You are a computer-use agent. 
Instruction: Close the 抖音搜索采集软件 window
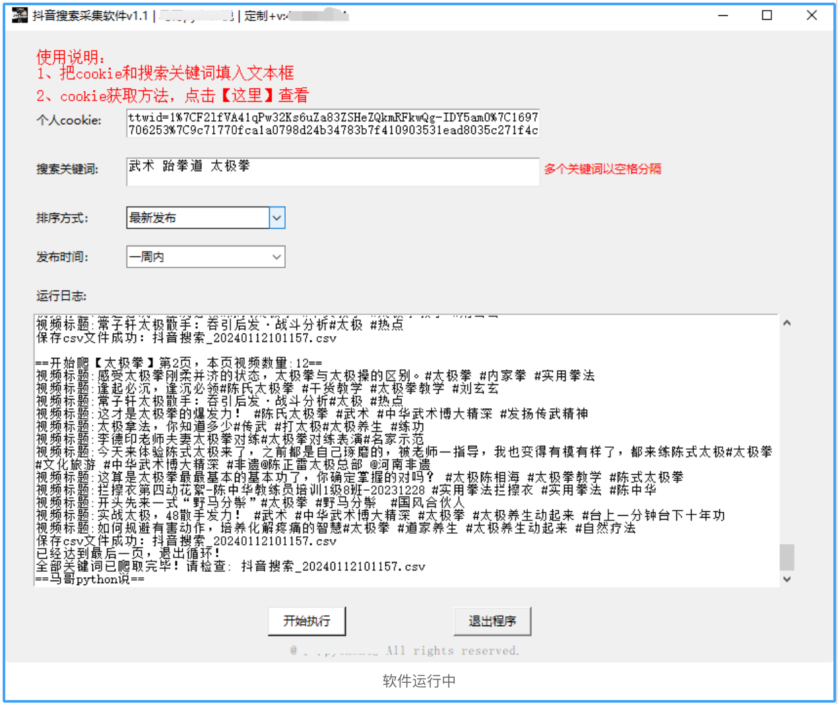pos(812,15)
